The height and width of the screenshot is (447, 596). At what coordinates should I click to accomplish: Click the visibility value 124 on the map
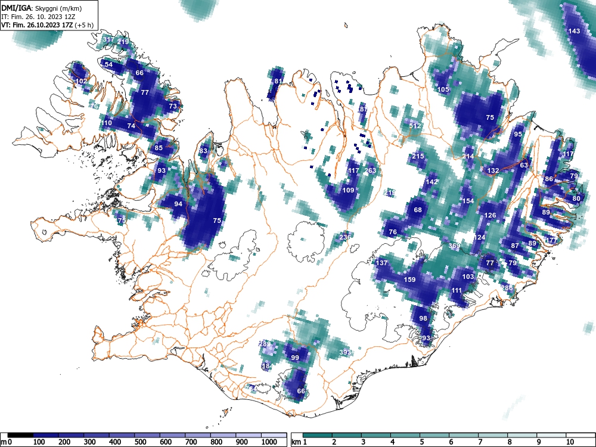click(479, 237)
